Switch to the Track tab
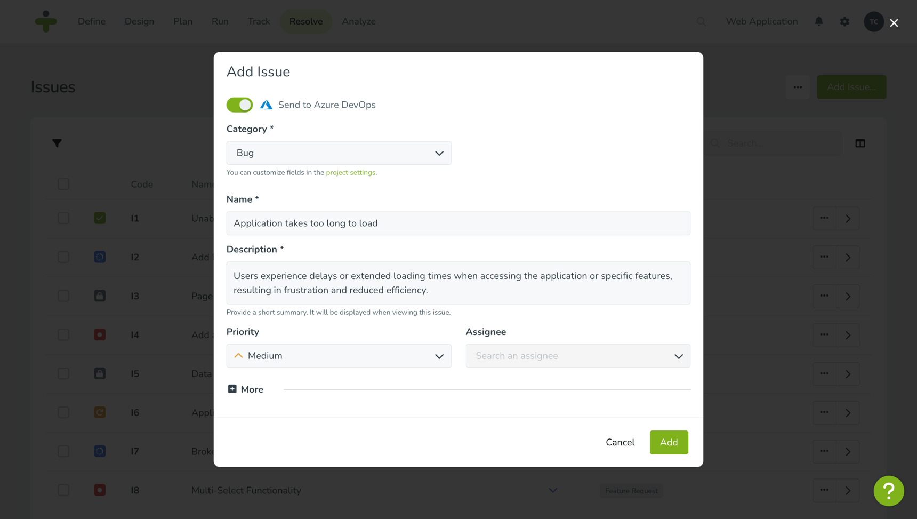Viewport: 917px width, 519px height. click(x=258, y=21)
